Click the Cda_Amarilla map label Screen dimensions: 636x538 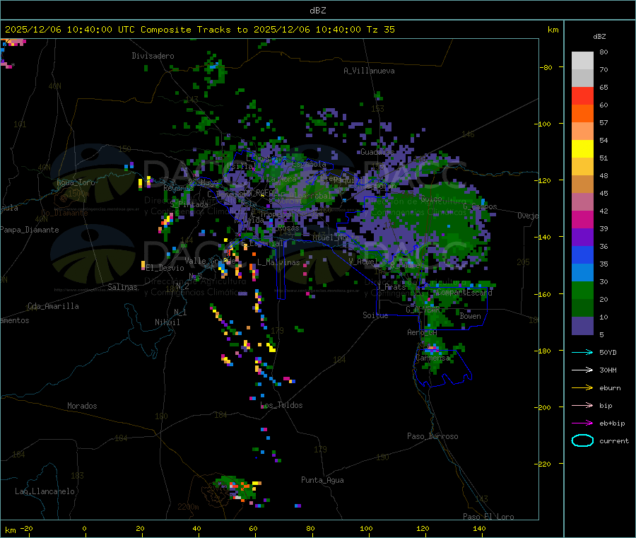click(53, 306)
